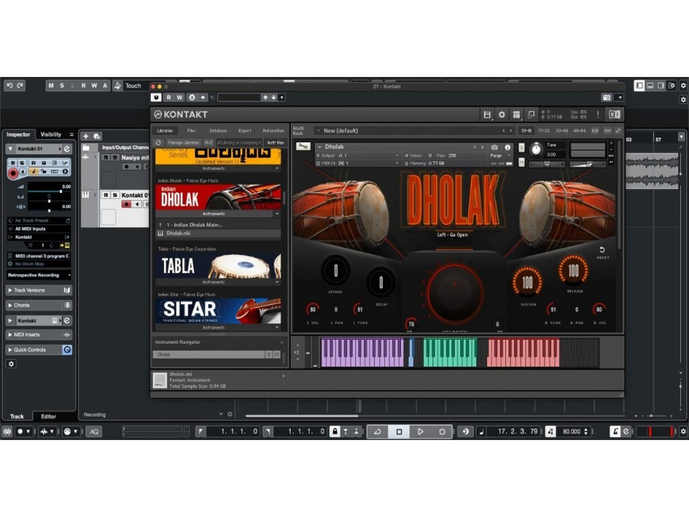Screen dimensions: 689x517
Task: Open the New (default) multi rack dropdown
Action: 413,131
